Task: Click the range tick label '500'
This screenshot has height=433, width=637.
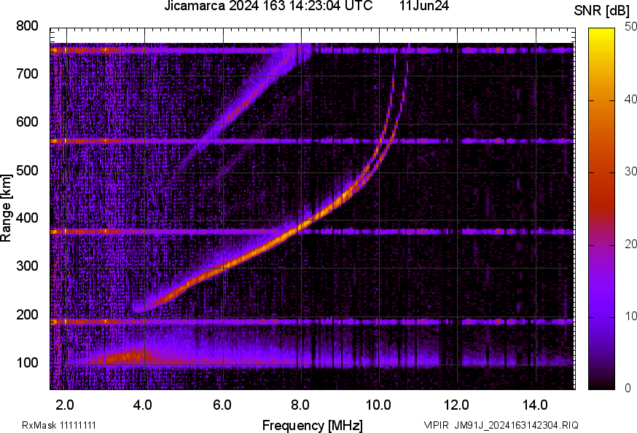Action: [27, 170]
